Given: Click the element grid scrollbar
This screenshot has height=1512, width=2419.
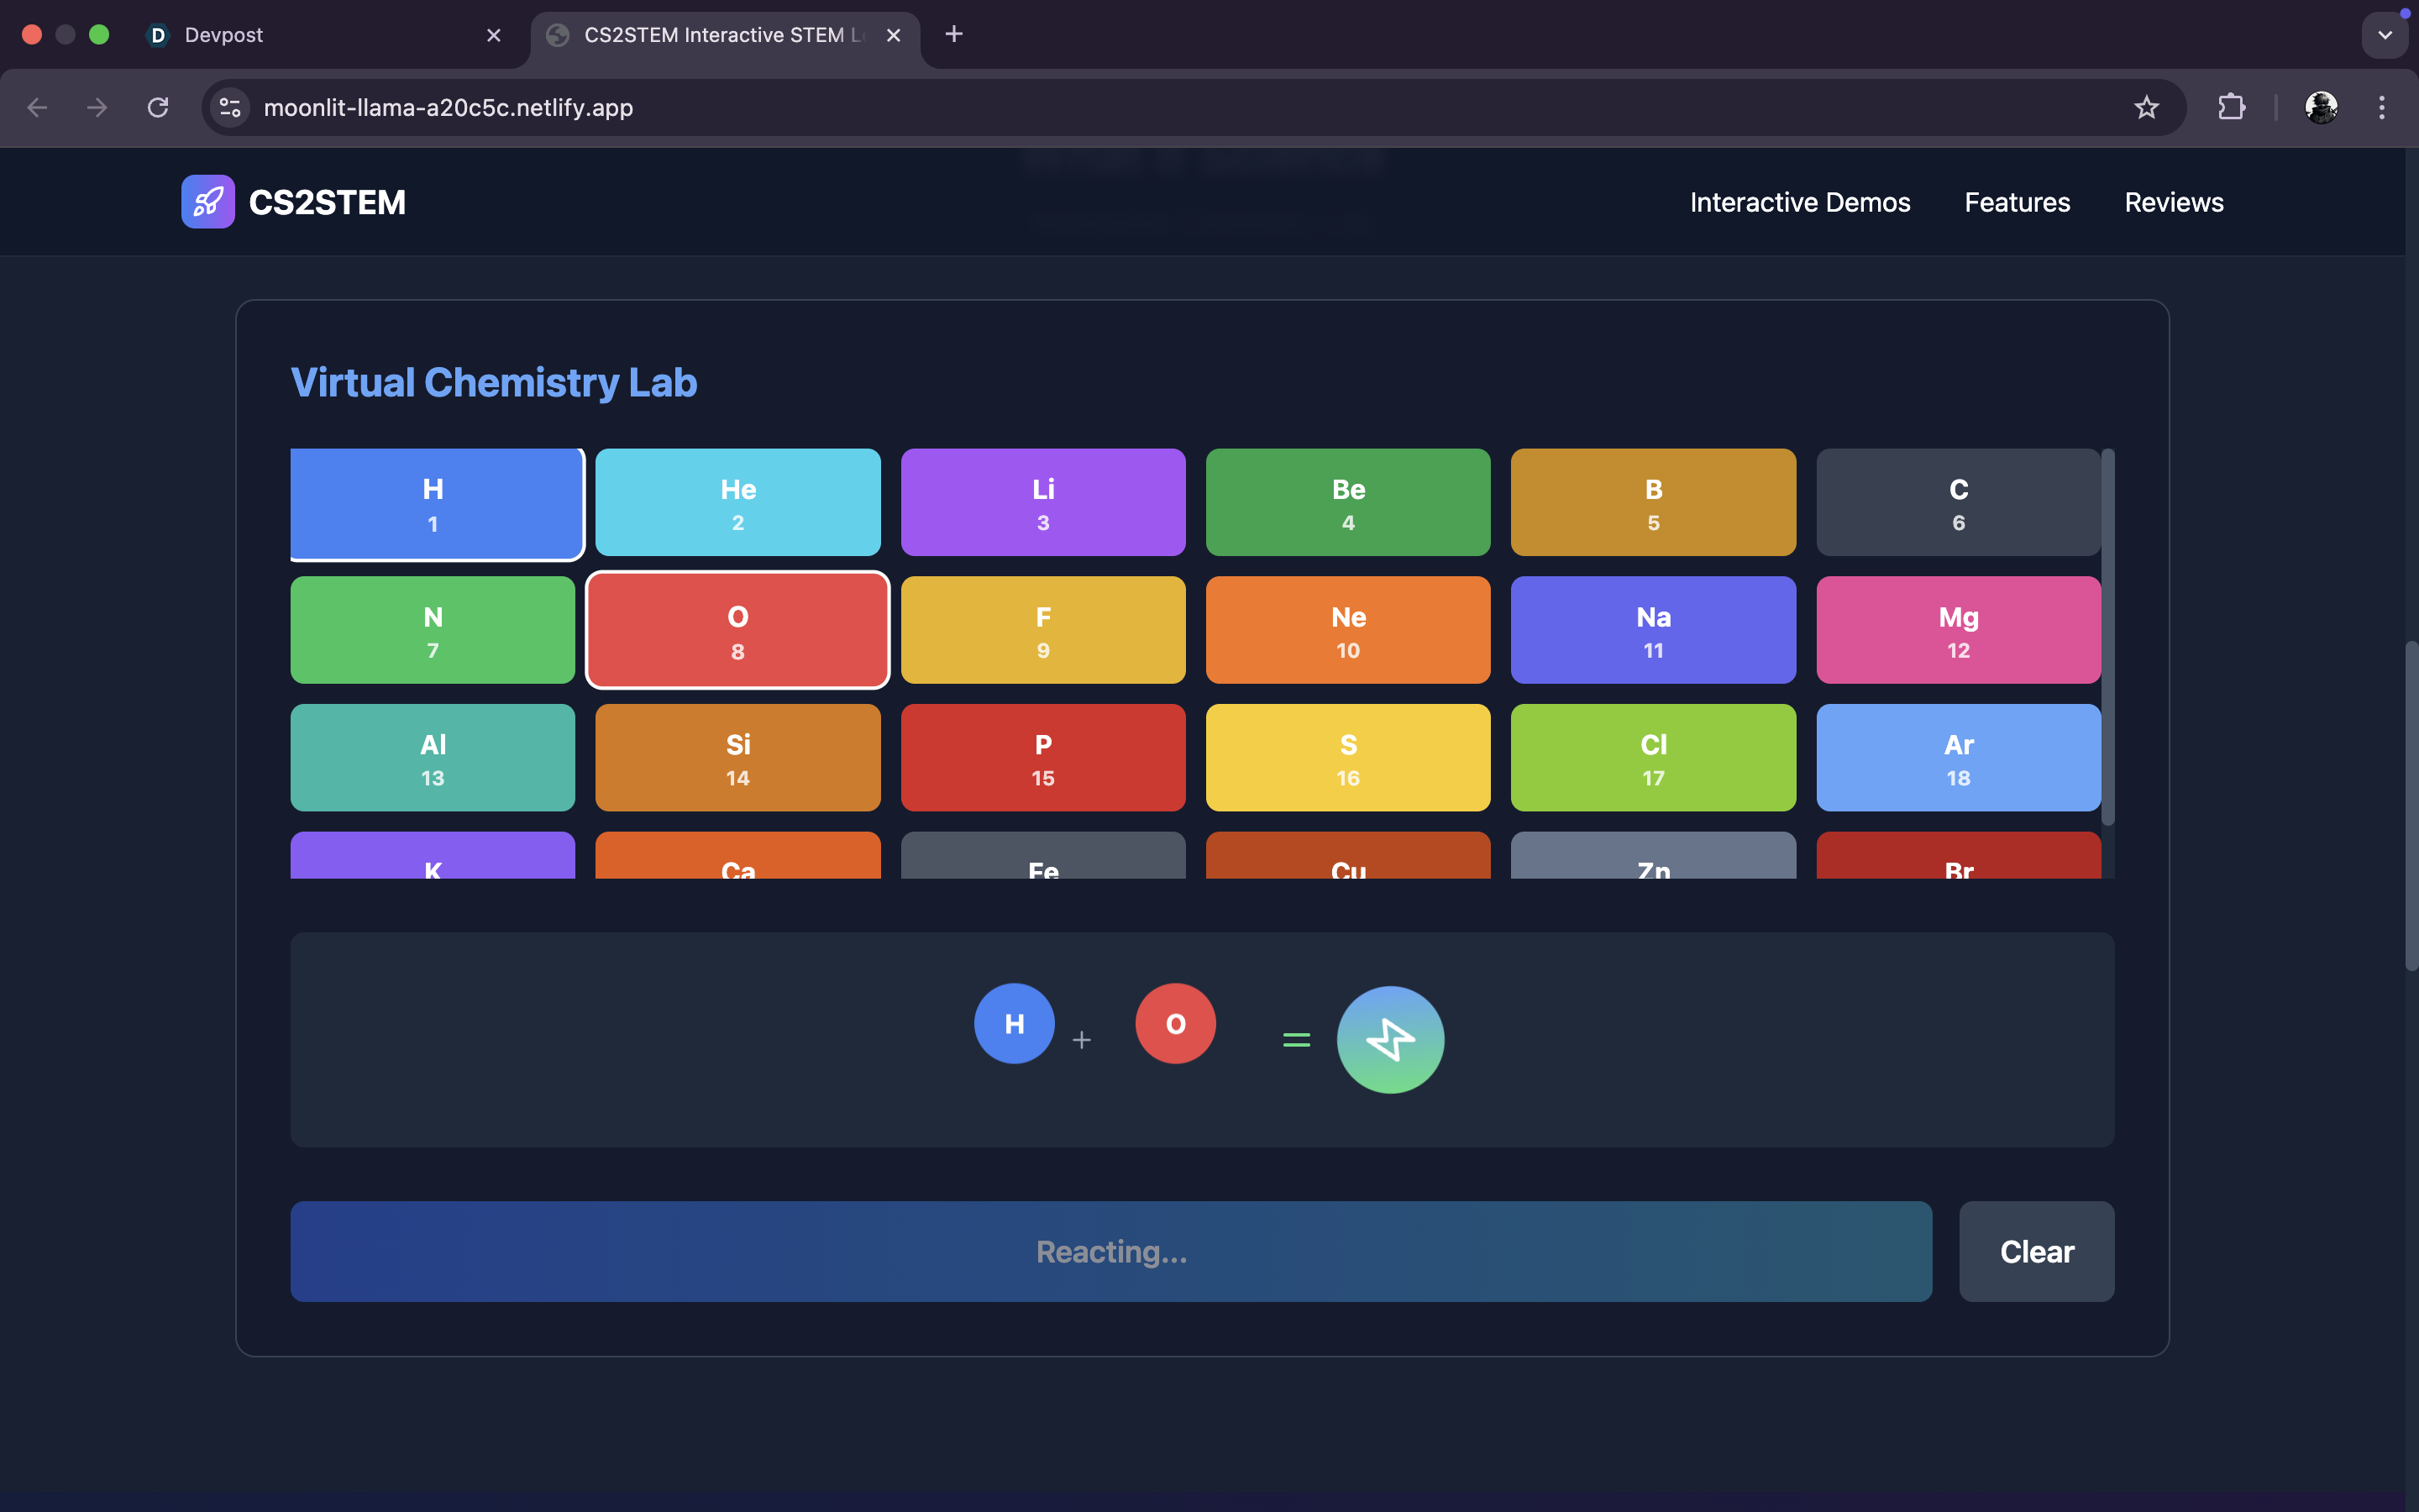Looking at the screenshot, I should point(2107,638).
